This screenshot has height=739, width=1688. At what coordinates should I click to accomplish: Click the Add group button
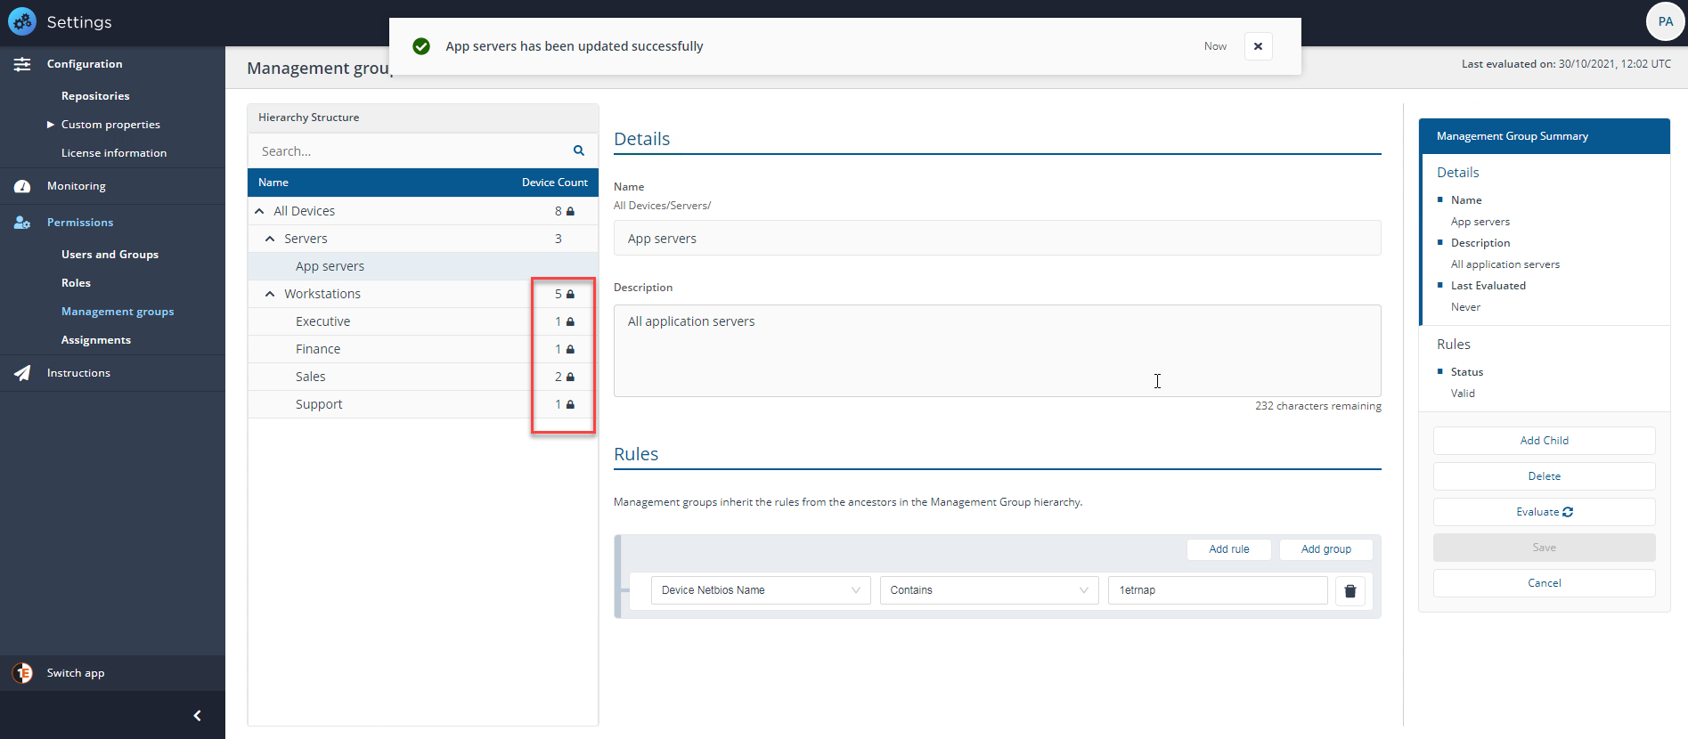(1325, 549)
